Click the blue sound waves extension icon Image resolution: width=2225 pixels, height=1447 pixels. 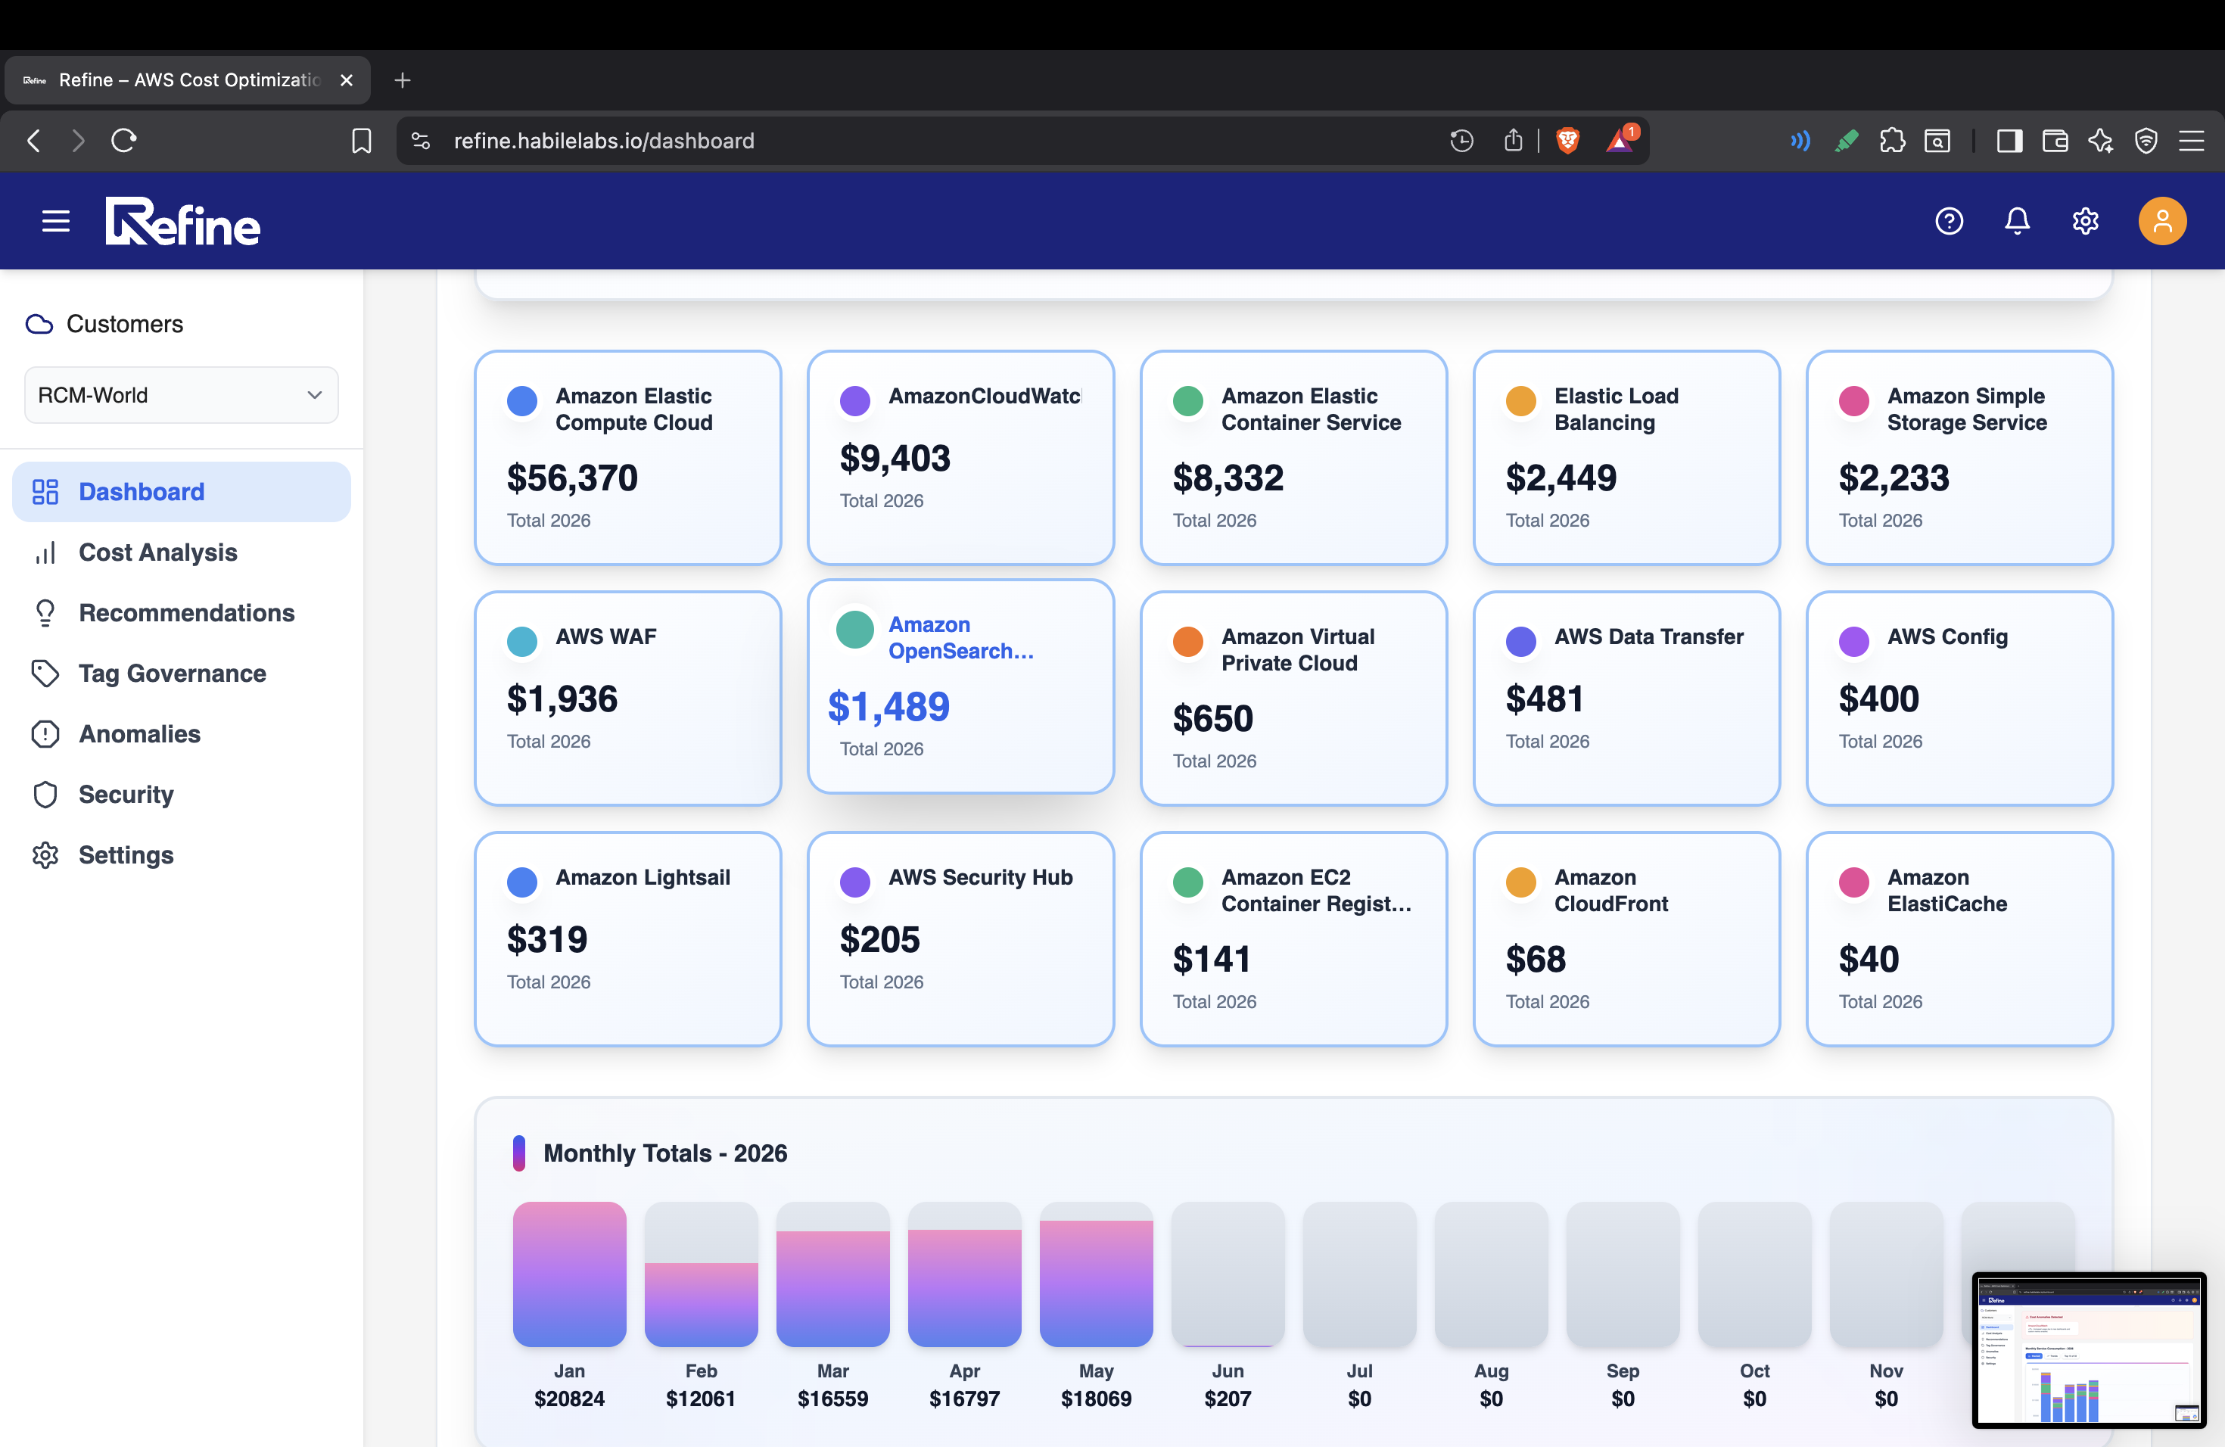click(x=1800, y=142)
